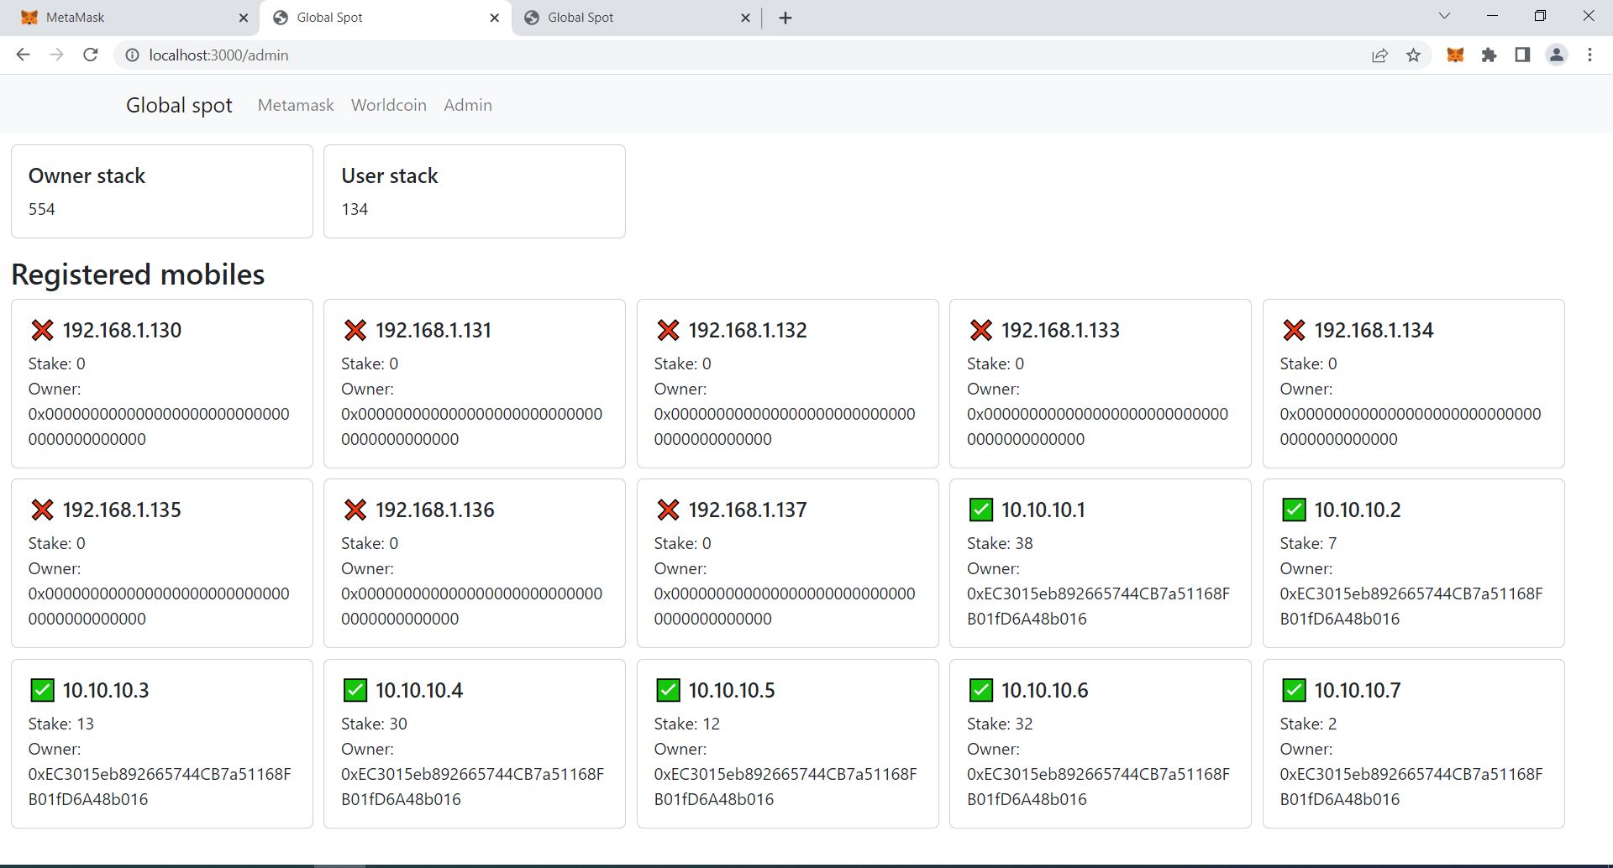Image resolution: width=1613 pixels, height=868 pixels.
Task: Open the Extensions puzzle icon
Action: [1489, 55]
